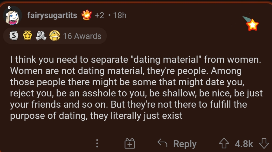Open the awards pill container
This screenshot has width=272, height=152.
click(x=55, y=36)
